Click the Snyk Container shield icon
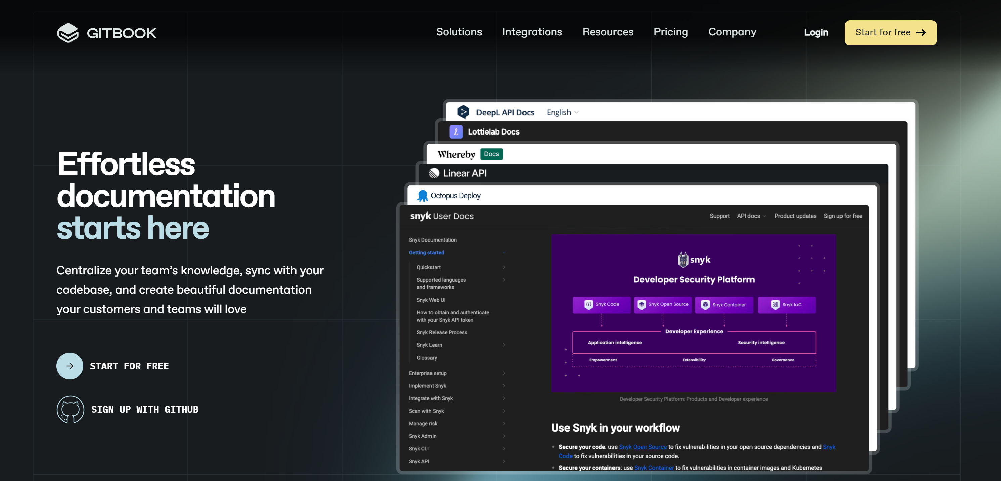The width and height of the screenshot is (1001, 481). 705,304
